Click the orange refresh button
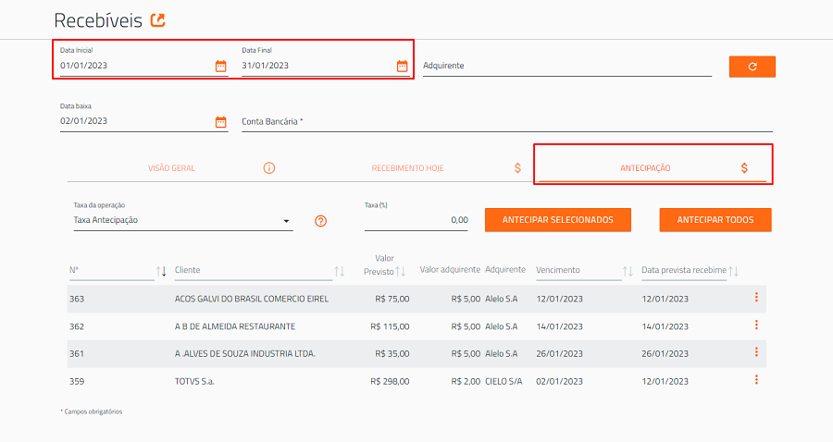The image size is (833, 442). point(752,67)
